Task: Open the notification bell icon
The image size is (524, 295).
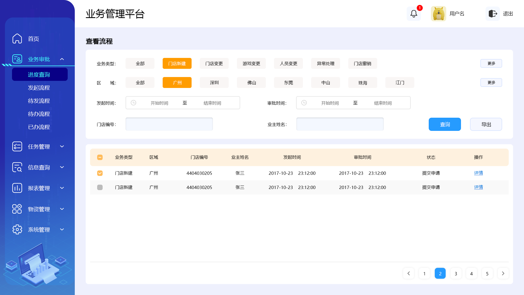Action: coord(414,14)
